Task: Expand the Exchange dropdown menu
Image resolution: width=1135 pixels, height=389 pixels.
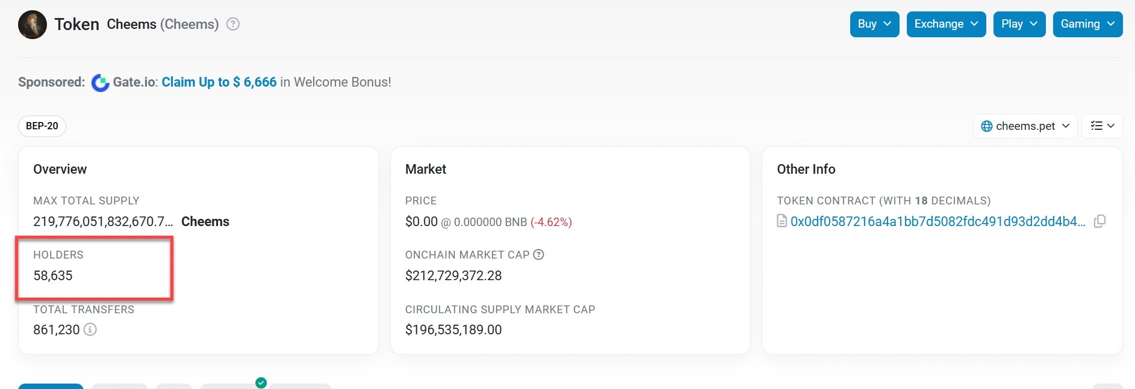Action: coord(946,24)
